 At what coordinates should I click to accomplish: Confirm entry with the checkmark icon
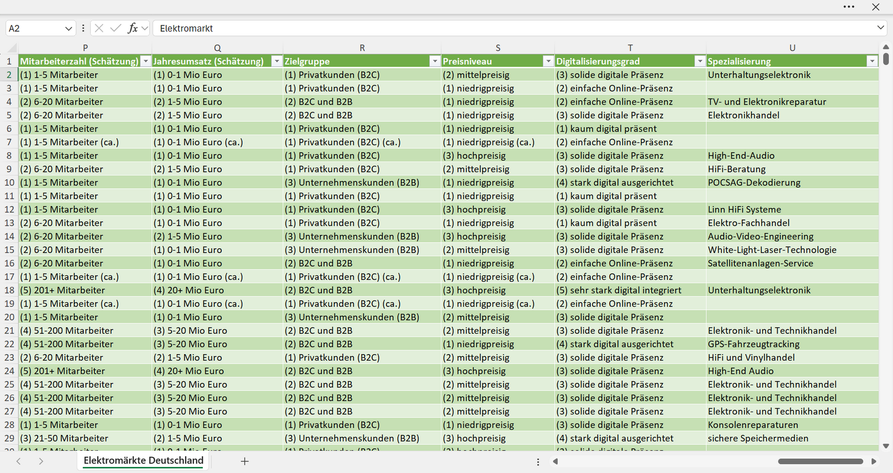(x=116, y=28)
